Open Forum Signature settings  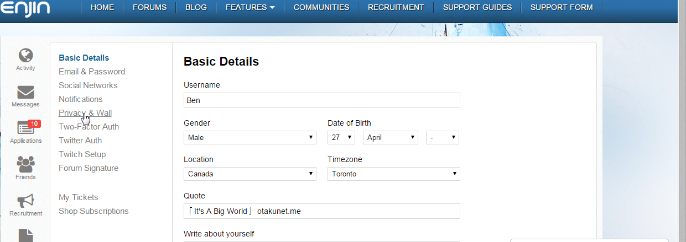click(89, 168)
